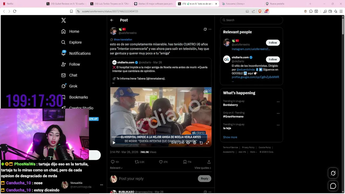Click the share icon on the post

pyautogui.click(x=209, y=162)
